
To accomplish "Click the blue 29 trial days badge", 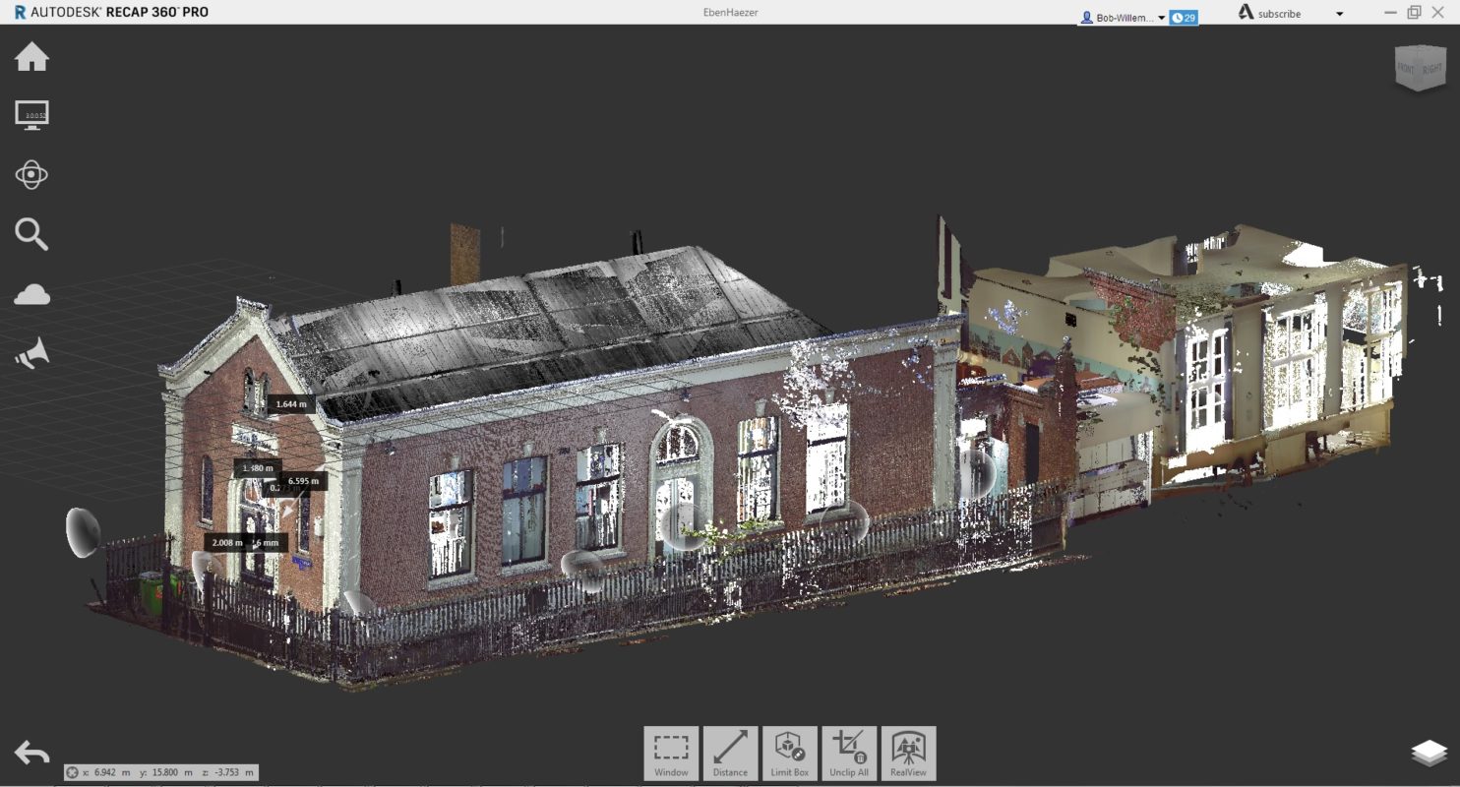I will coord(1184,18).
